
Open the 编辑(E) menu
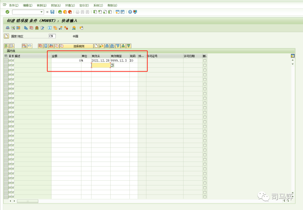pyautogui.click(x=27, y=5)
